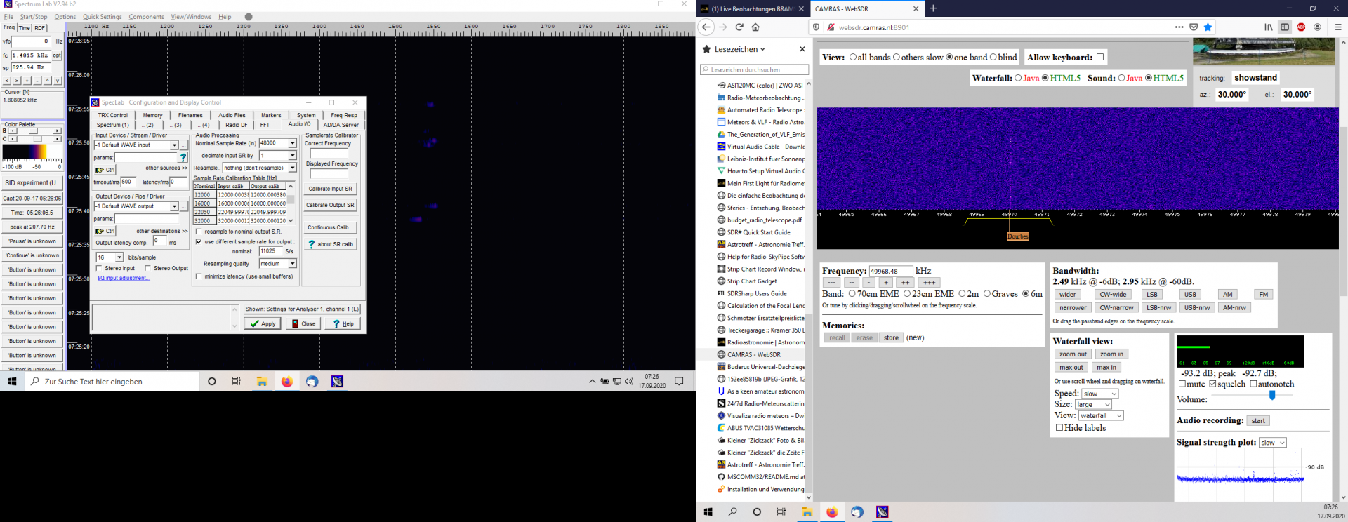Switch to the Live Beobachtungen BRAMS browser tab
Screen dimensions: 1348x522
752,9
